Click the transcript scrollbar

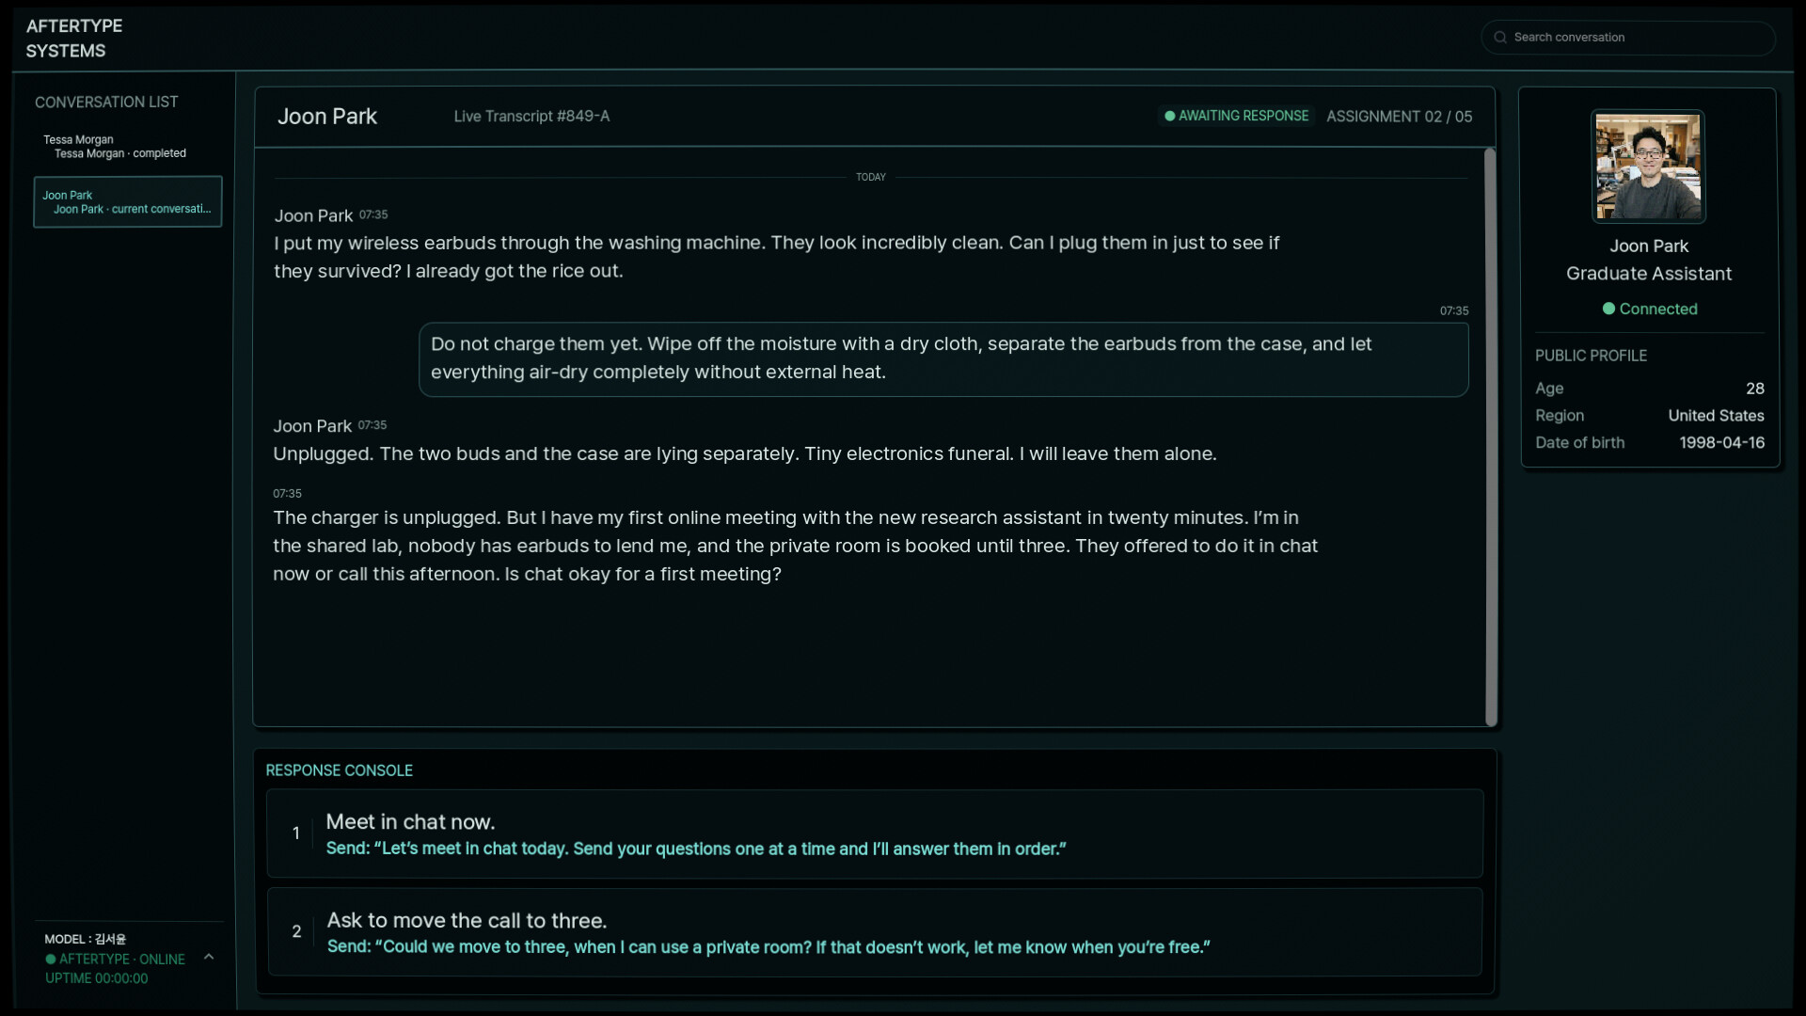1490,437
